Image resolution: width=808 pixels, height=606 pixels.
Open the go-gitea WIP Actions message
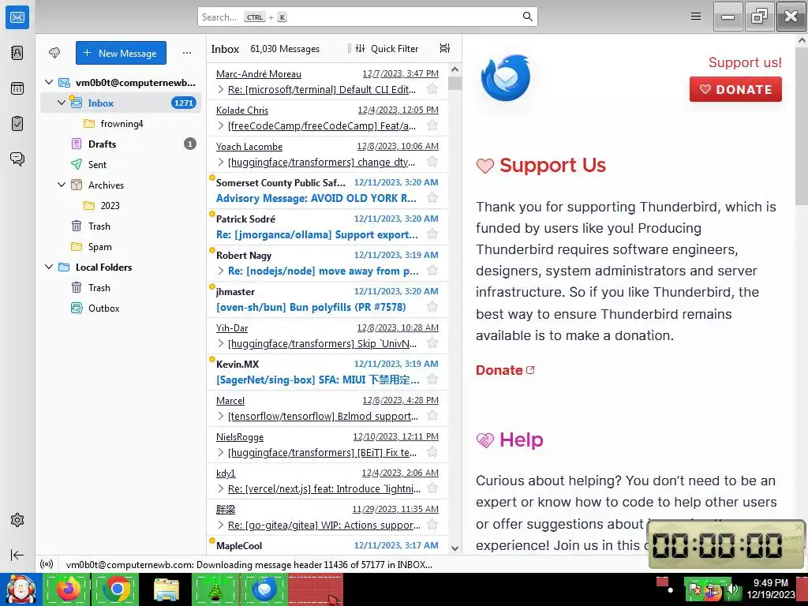point(327,518)
